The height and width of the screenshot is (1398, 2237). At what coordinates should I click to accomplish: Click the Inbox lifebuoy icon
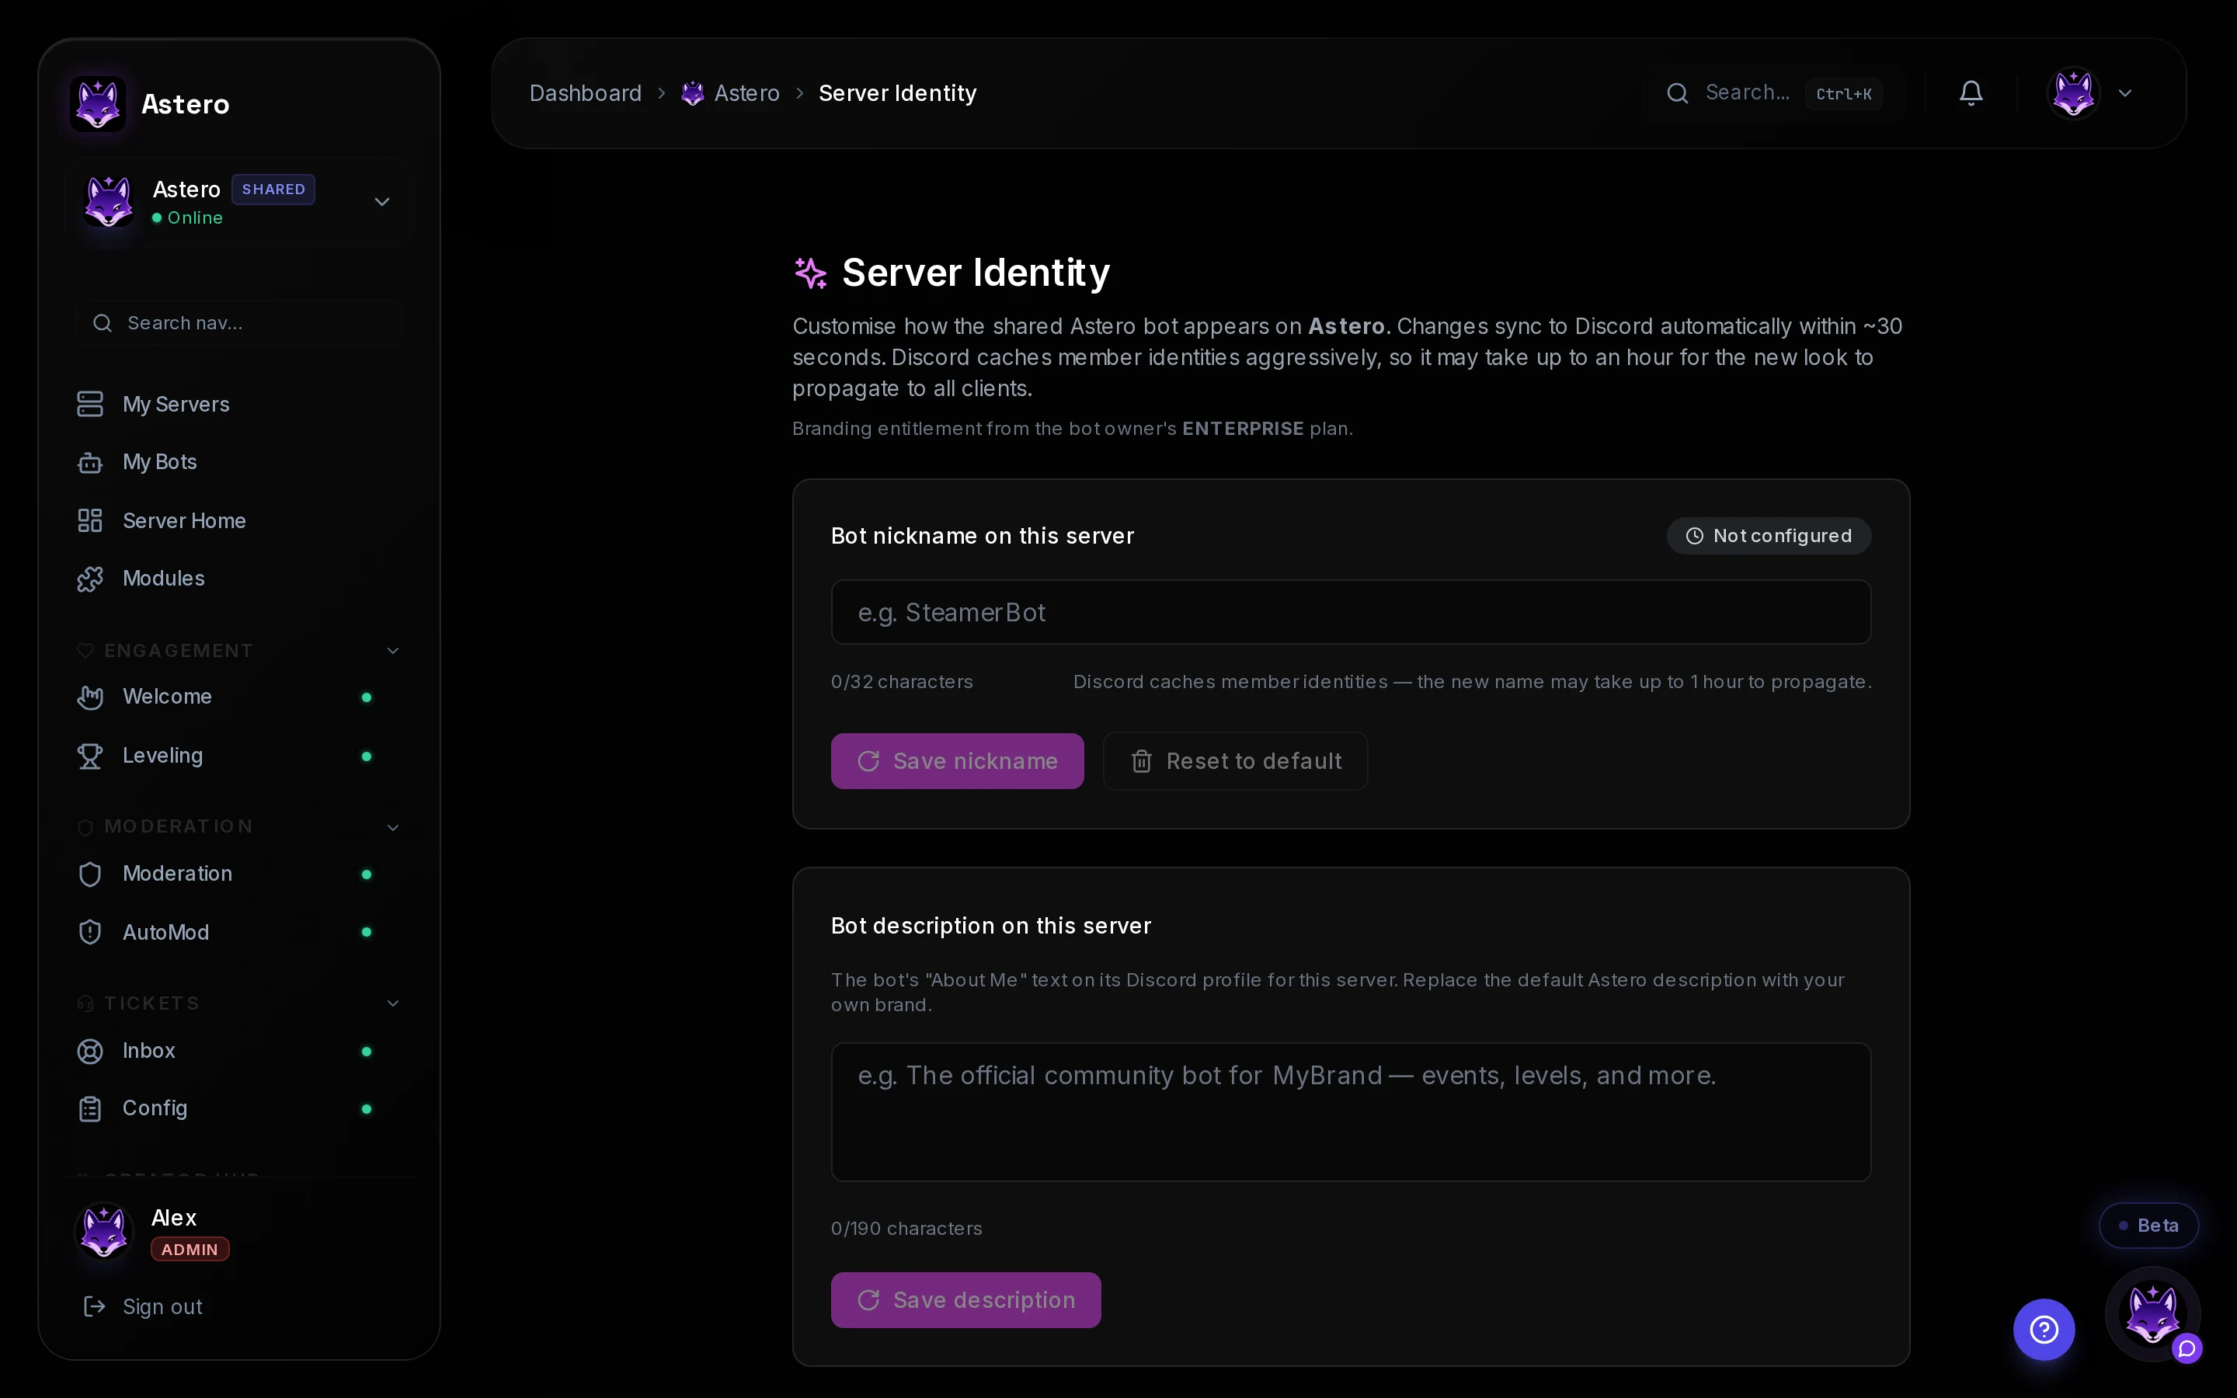89,1052
